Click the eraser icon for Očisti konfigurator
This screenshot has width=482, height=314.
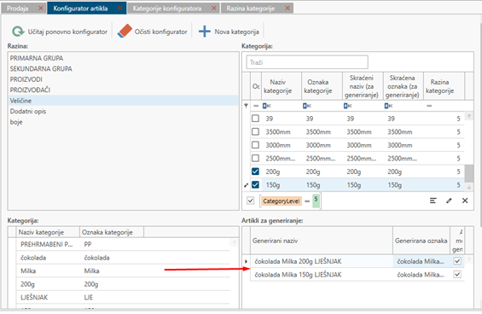tap(125, 31)
